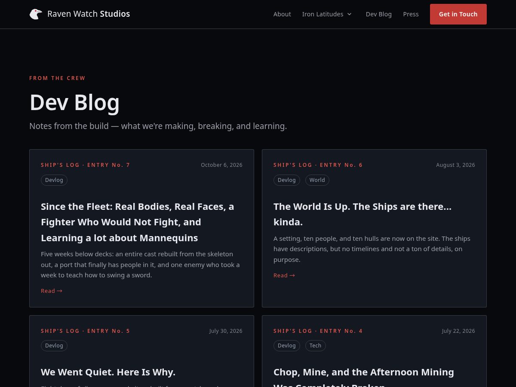516x387 pixels.
Task: Select the Devlog tag on Entry No. 6
Action: click(287, 180)
